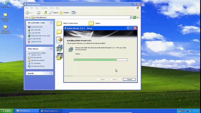Open the Start menu
The image size is (201, 113).
(x=7, y=111)
